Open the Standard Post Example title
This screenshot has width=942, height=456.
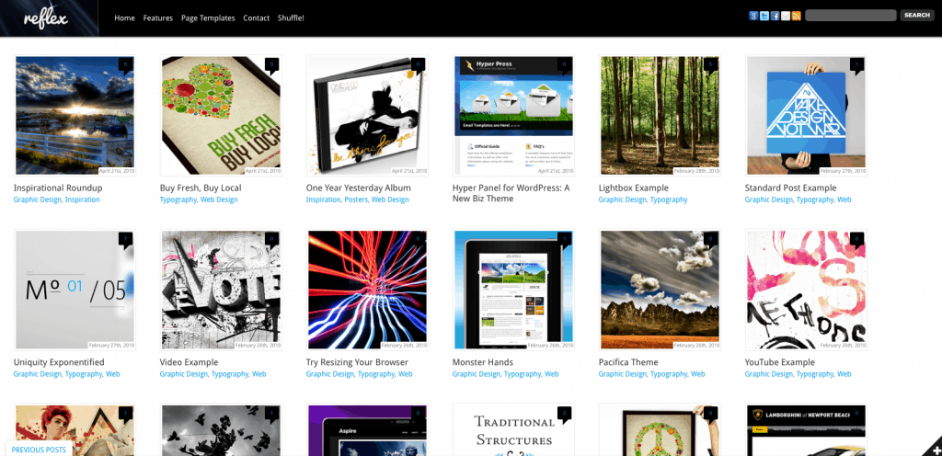(x=790, y=188)
